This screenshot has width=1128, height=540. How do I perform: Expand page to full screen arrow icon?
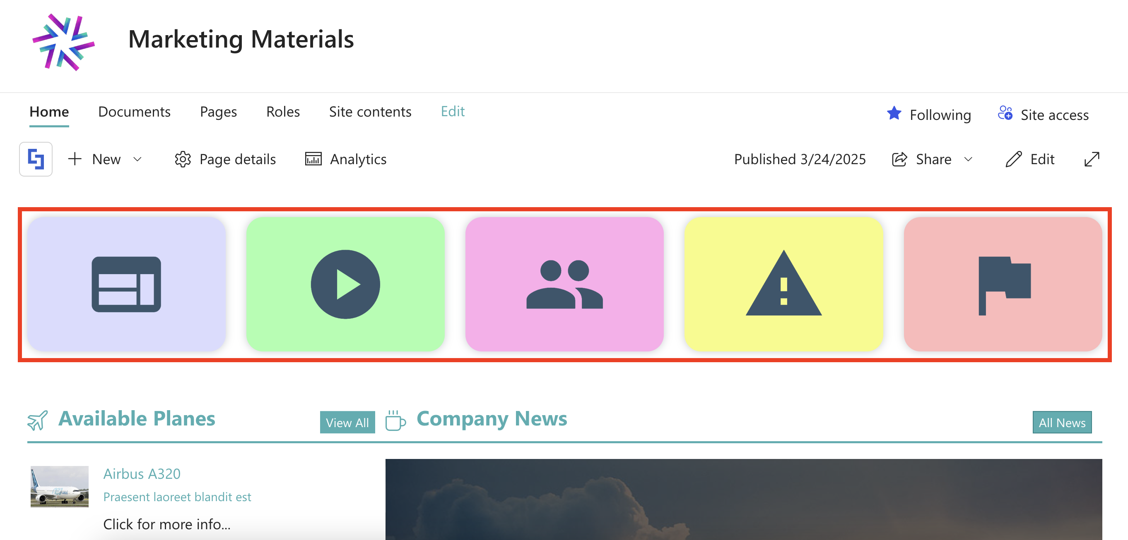[x=1091, y=159]
